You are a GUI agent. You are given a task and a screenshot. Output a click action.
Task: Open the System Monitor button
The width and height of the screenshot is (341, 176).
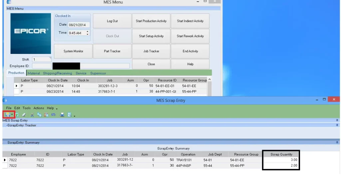coord(73,51)
